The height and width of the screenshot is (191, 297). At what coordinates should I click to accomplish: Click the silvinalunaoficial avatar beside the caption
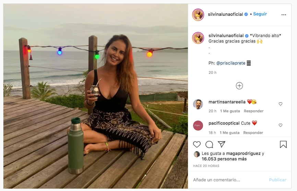click(198, 38)
